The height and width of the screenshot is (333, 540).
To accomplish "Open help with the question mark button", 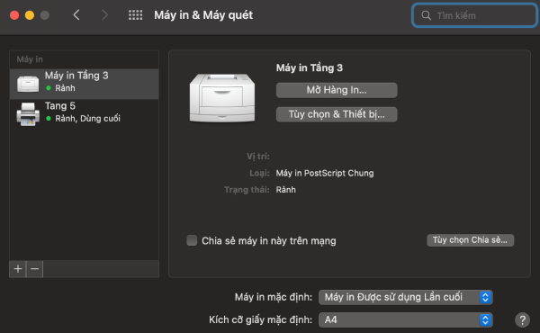I will coord(522,319).
